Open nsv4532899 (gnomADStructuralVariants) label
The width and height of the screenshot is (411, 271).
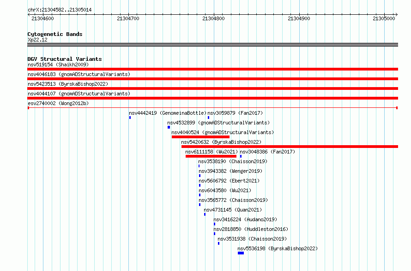click(x=218, y=123)
